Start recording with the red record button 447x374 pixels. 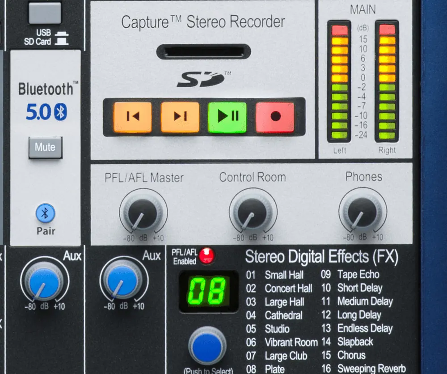tap(275, 117)
